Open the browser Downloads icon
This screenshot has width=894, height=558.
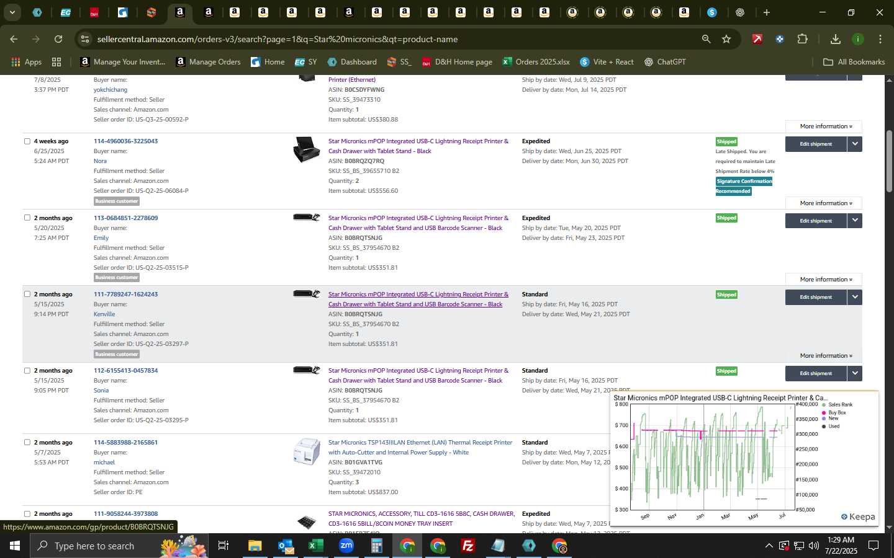pos(836,39)
